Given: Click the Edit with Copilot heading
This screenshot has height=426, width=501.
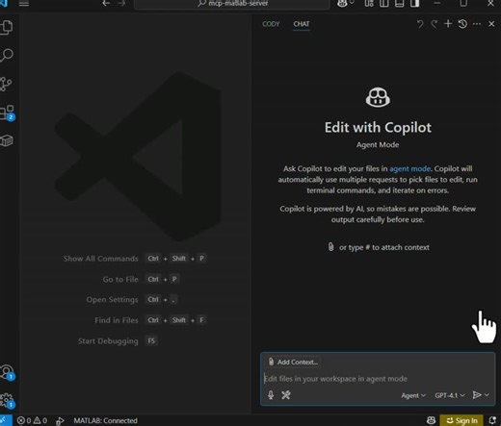Looking at the screenshot, I should pyautogui.click(x=378, y=127).
